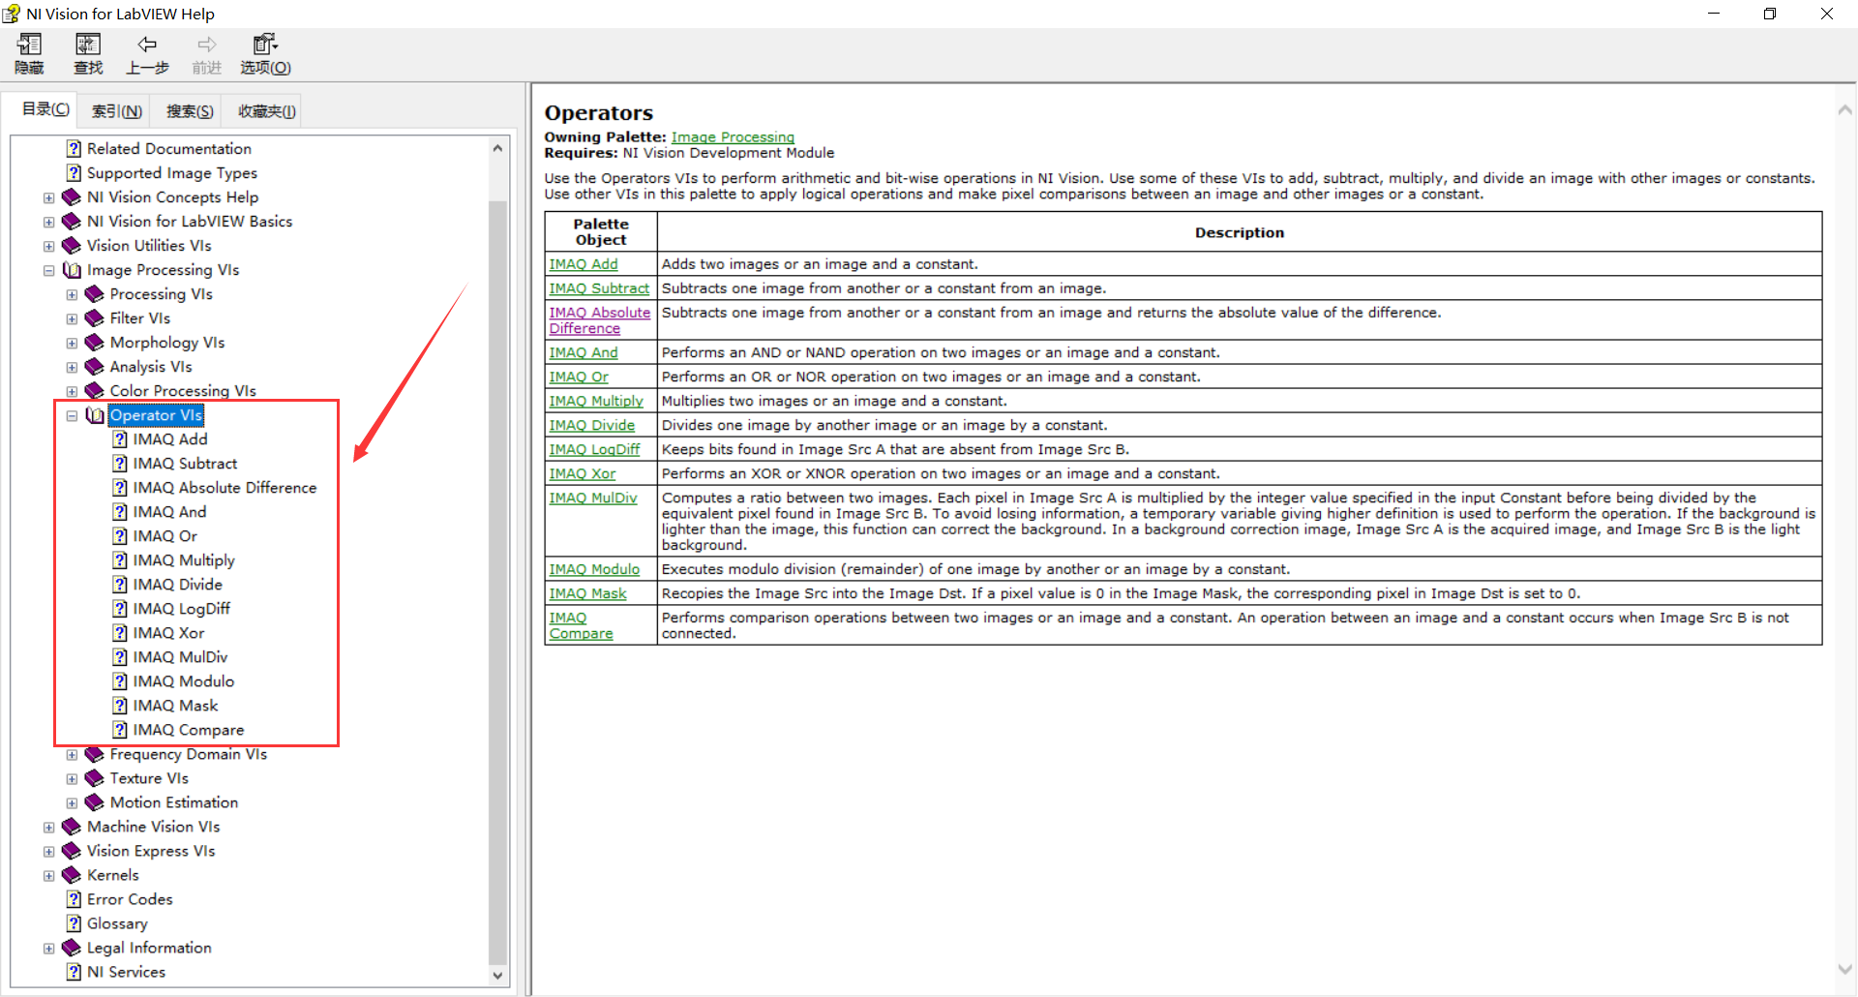Click the Morphology VIs book icon
This screenshot has width=1858, height=997.
pos(95,343)
